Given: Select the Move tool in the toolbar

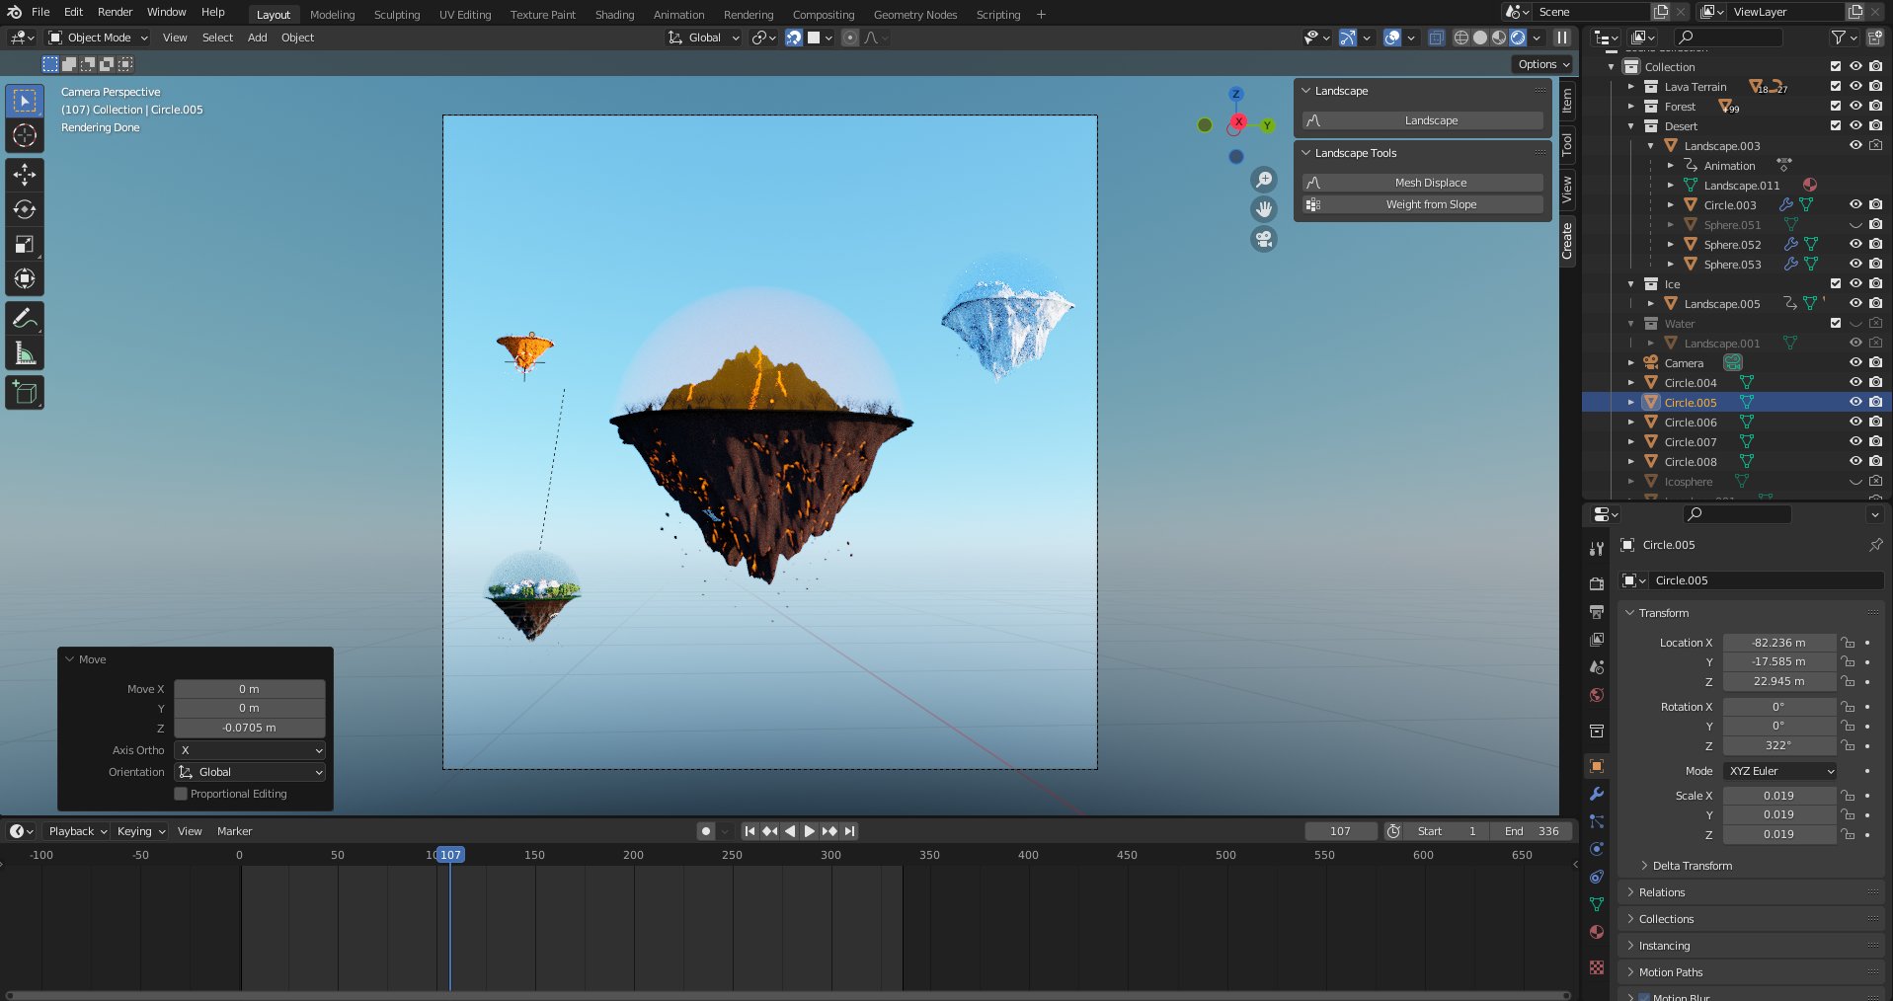Looking at the screenshot, I should pyautogui.click(x=25, y=175).
